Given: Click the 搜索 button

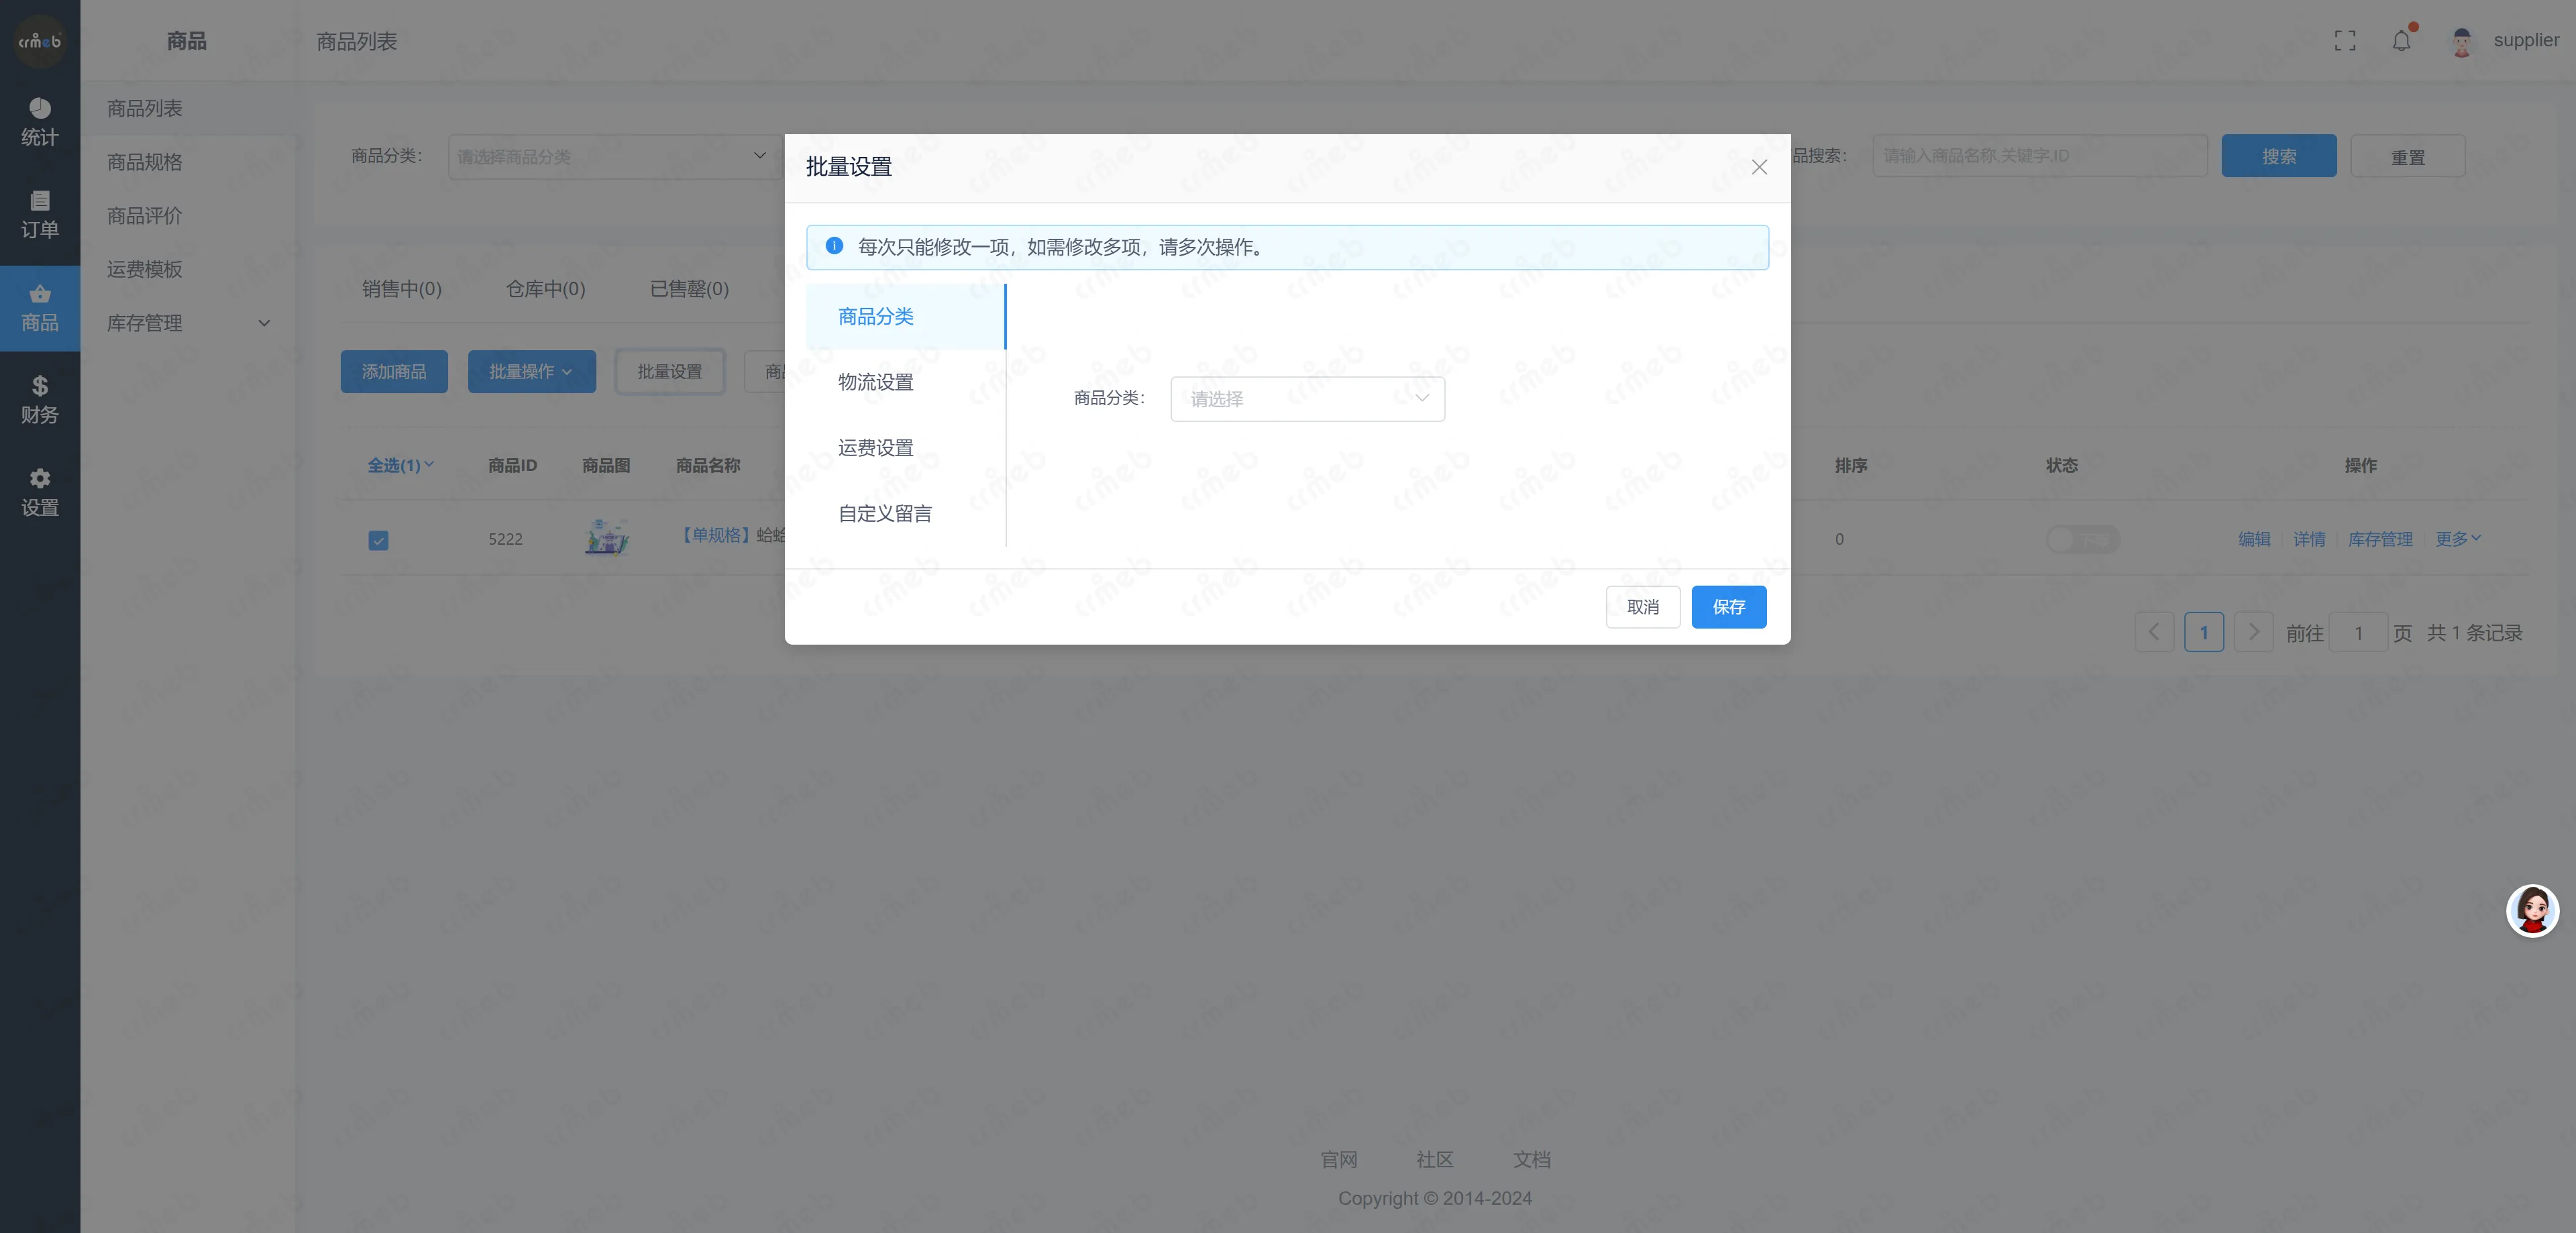Looking at the screenshot, I should click(2279, 156).
